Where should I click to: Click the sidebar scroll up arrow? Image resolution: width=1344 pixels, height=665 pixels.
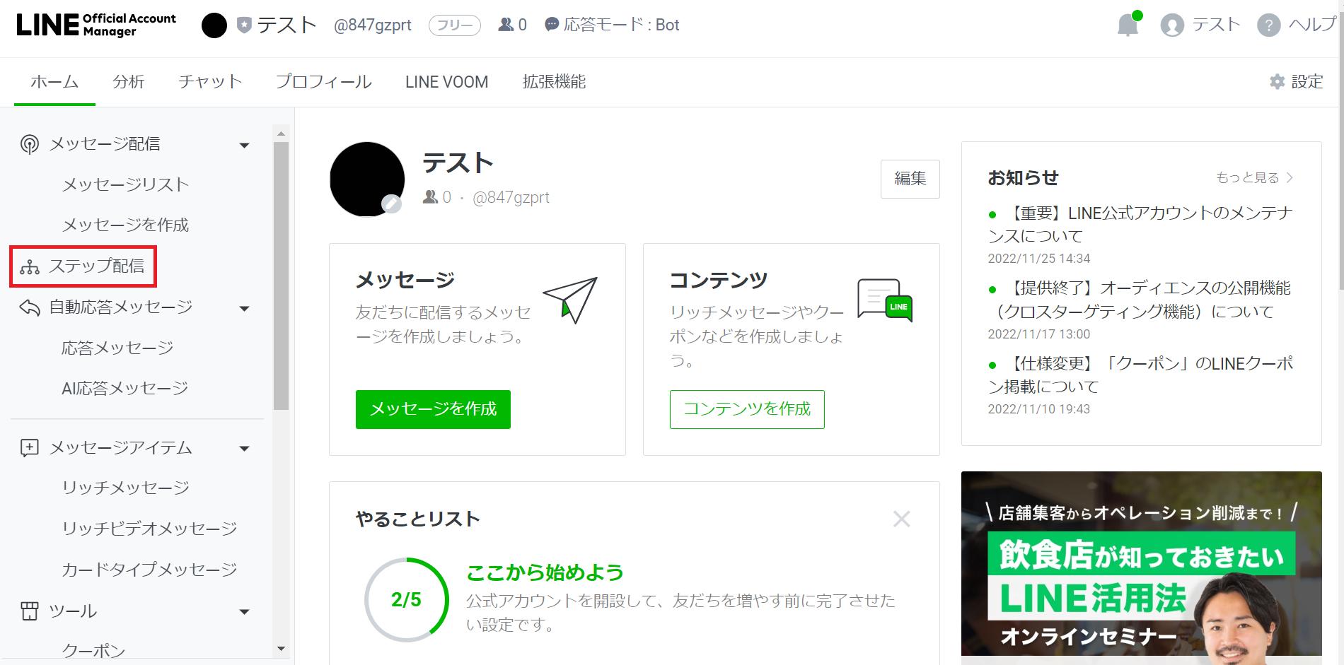pos(281,134)
